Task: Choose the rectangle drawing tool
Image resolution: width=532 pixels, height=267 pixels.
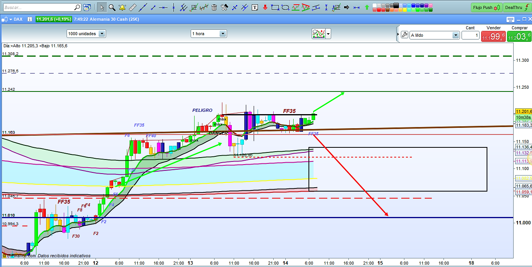Action: tap(275, 7)
